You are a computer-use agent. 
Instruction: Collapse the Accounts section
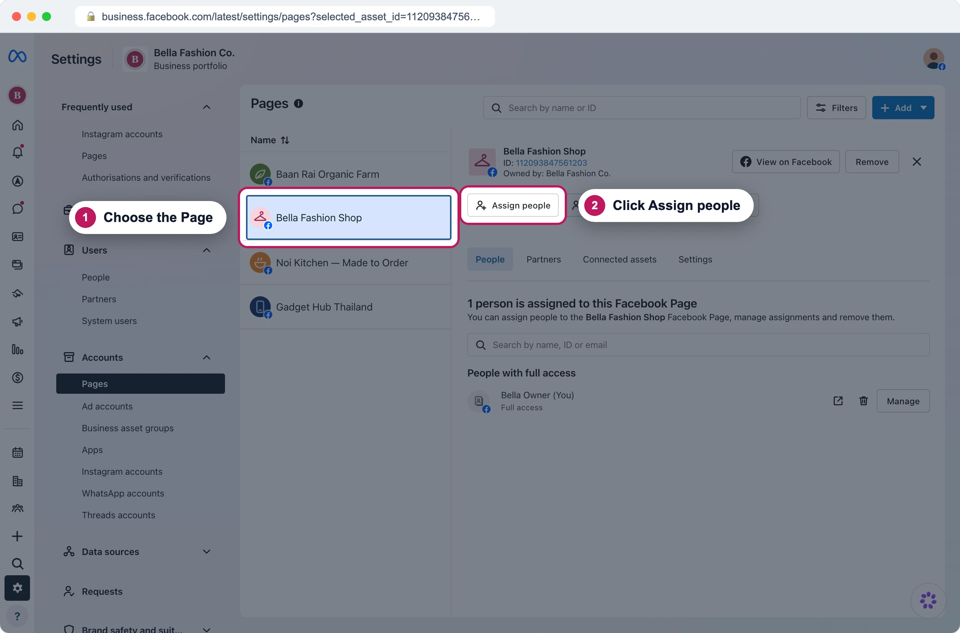click(206, 357)
